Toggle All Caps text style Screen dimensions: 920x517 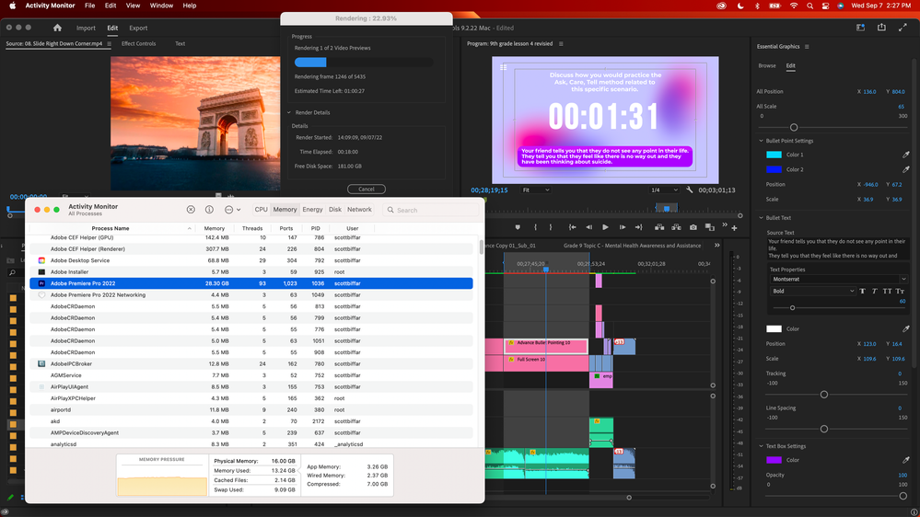tap(887, 291)
